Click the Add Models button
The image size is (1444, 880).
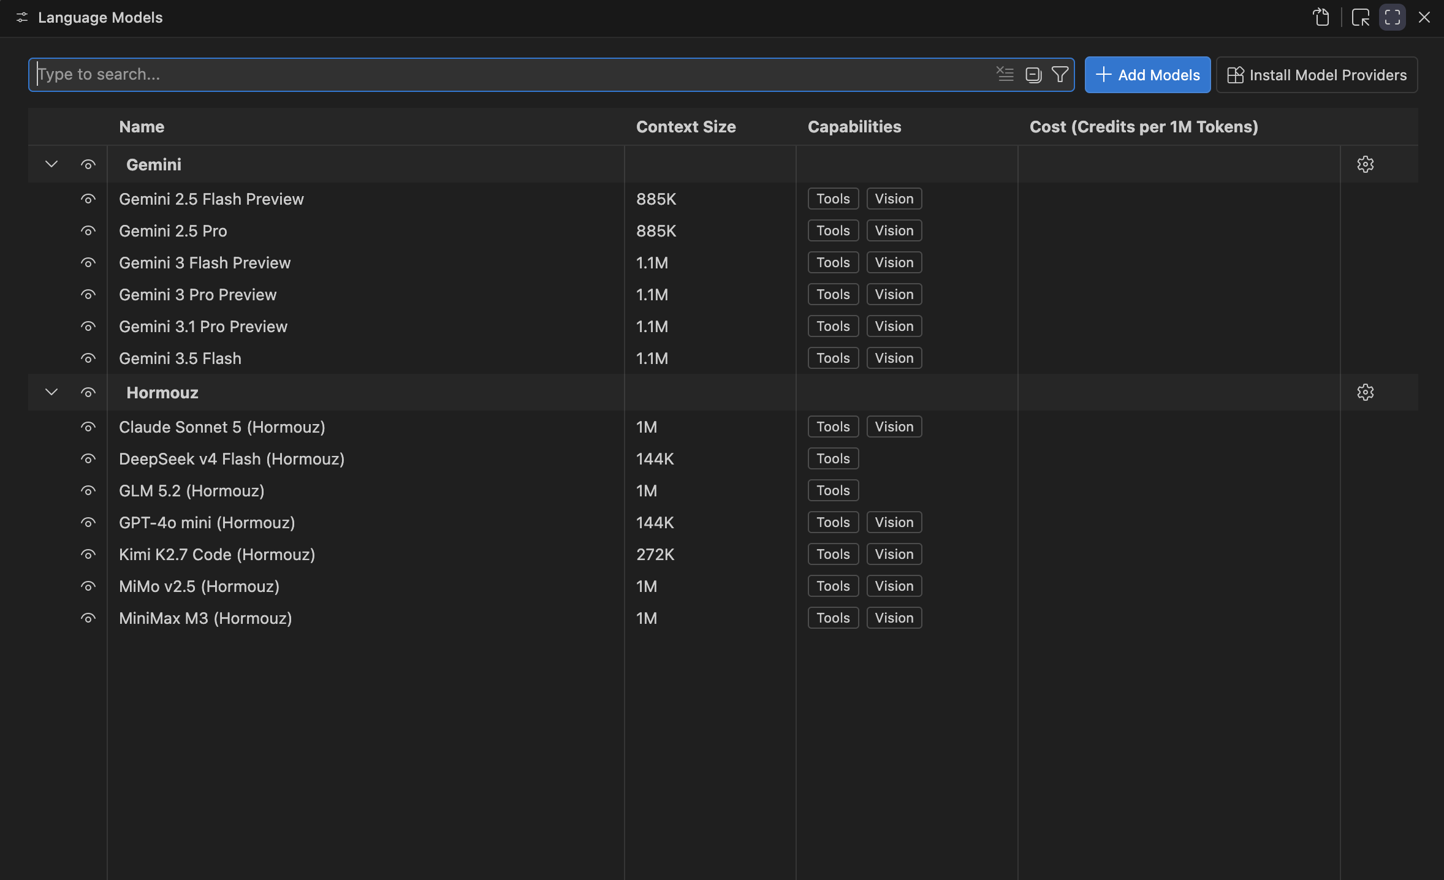[x=1147, y=75]
